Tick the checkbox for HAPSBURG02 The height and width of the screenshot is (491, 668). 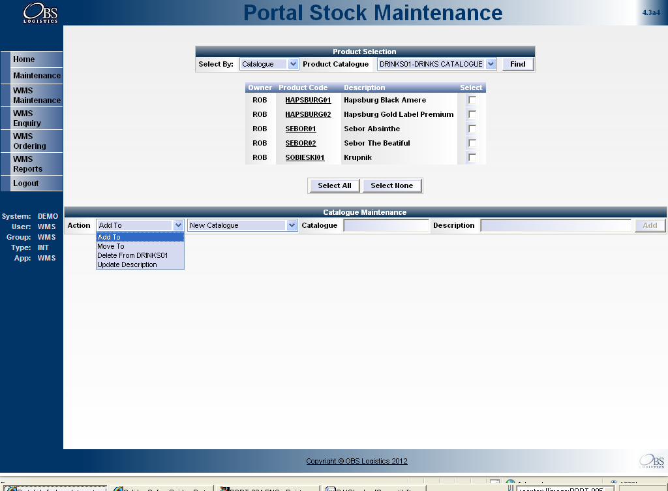tap(472, 114)
